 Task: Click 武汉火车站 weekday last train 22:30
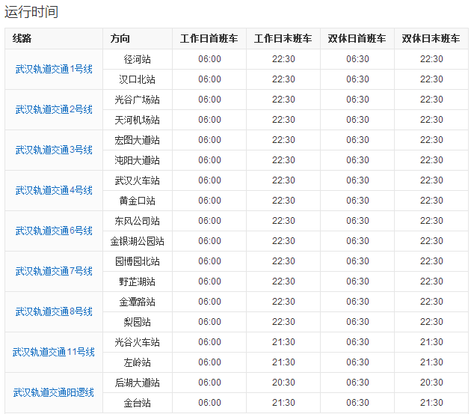click(x=283, y=180)
